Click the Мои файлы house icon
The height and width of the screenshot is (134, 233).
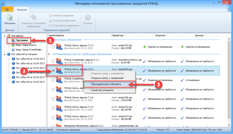pyautogui.click(x=9, y=36)
